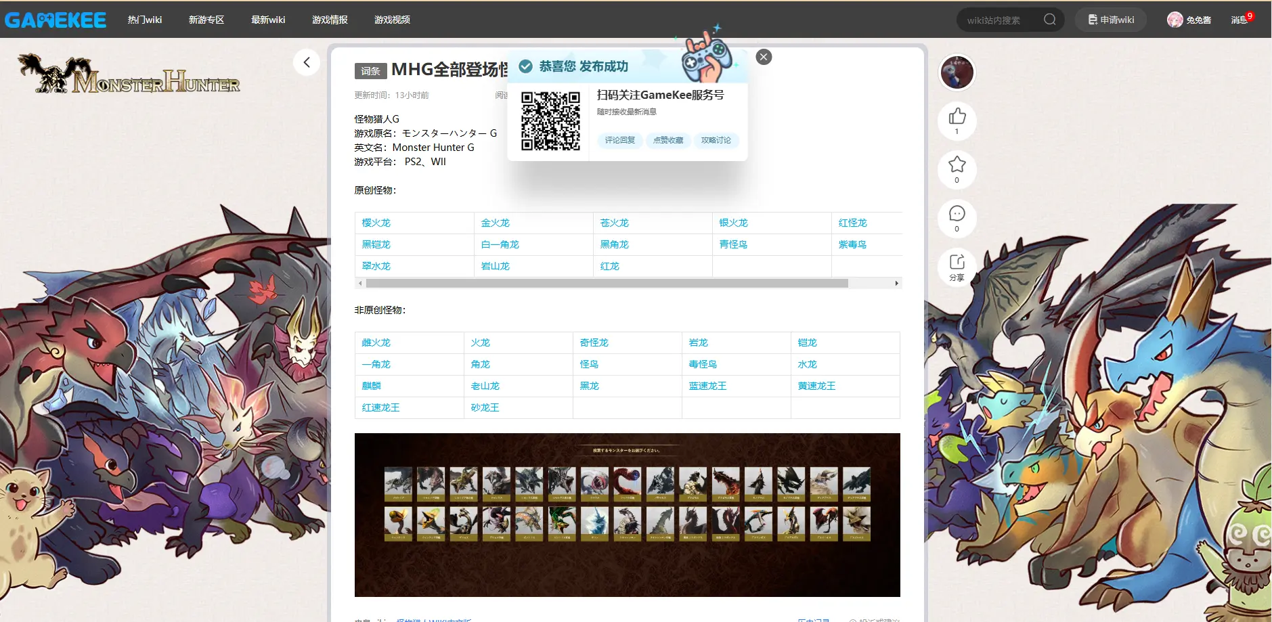
Task: Click the back arrow button
Action: pyautogui.click(x=307, y=62)
